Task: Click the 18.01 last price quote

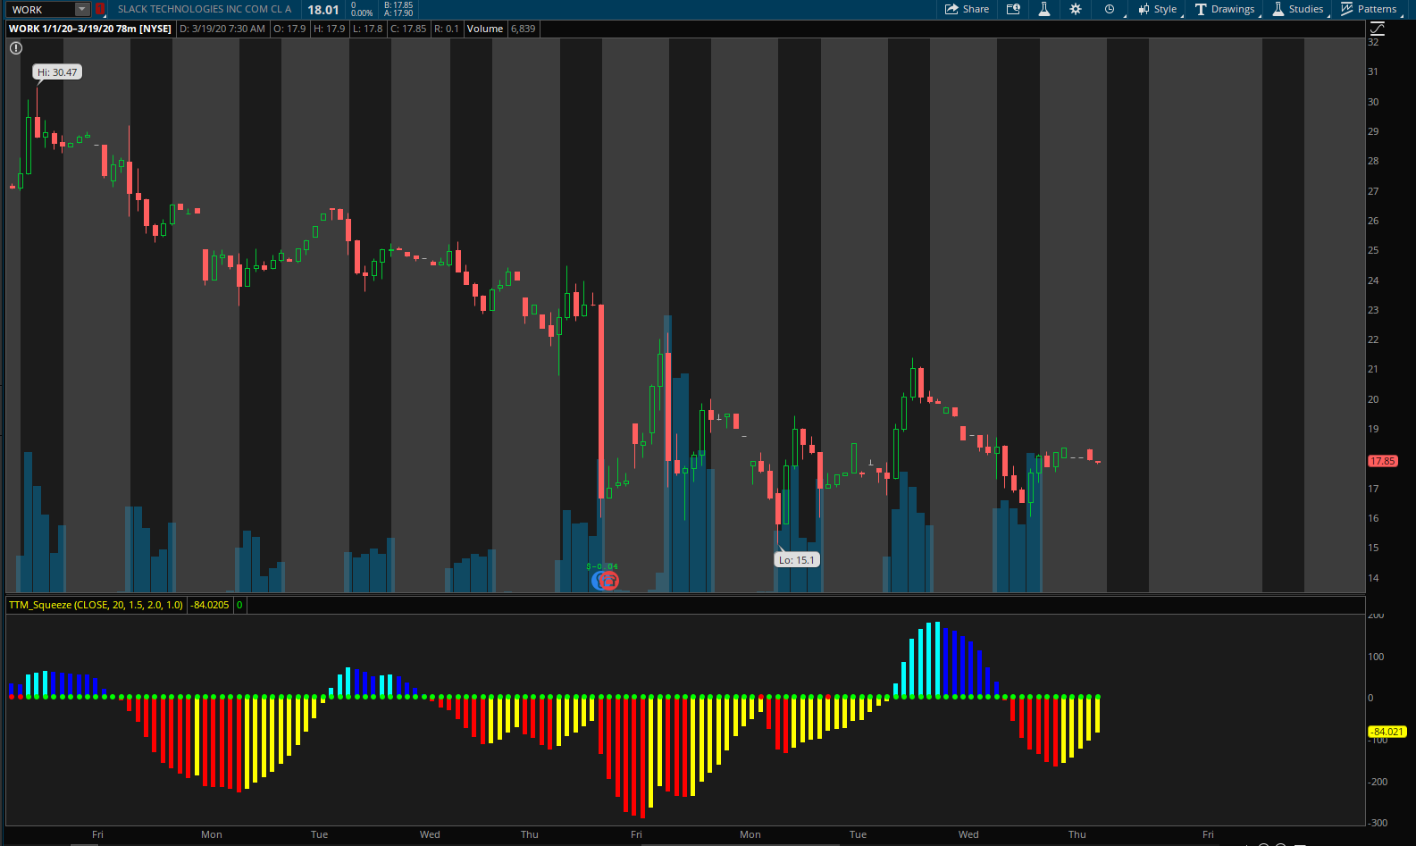Action: click(x=323, y=10)
